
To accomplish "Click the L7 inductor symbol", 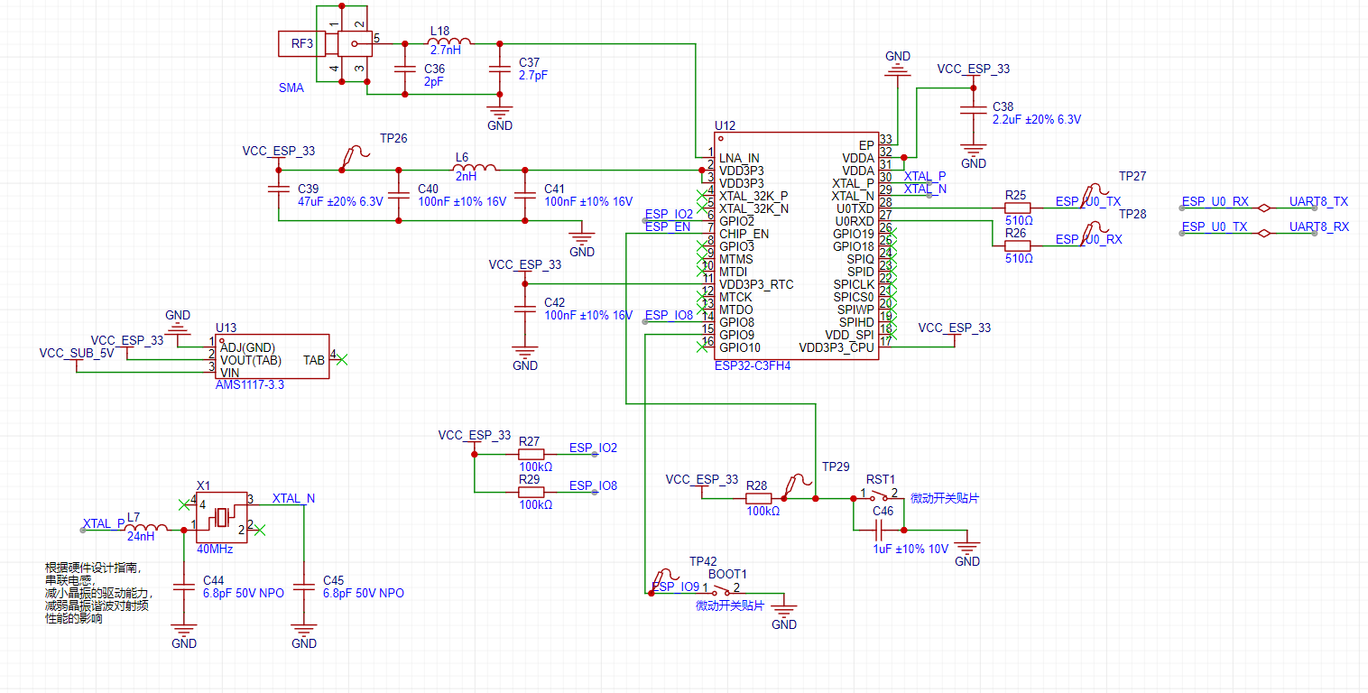I will 146,530.
